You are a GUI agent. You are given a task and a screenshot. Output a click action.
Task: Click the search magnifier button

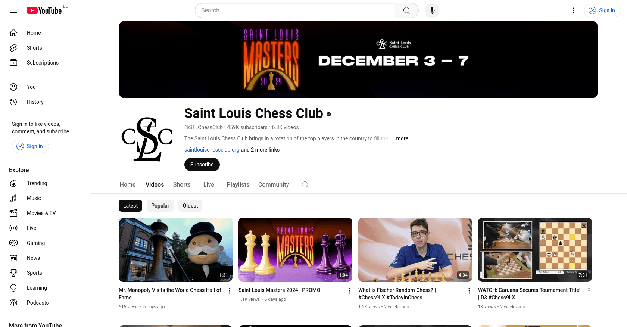point(407,10)
